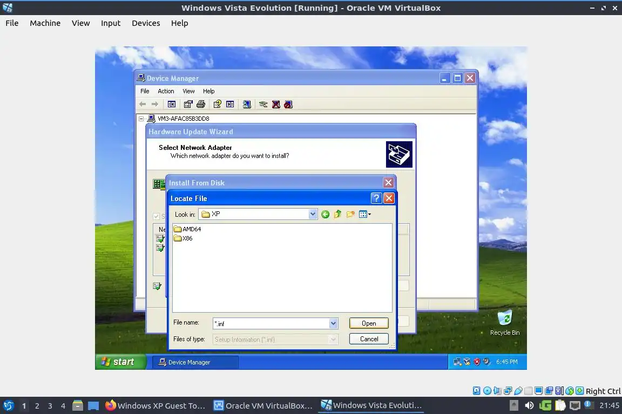
Task: Open the View Menu dropdown in Locate File
Action: [365, 215]
